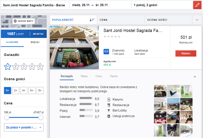Open the 'Za pobyt + podatki' price dropdown
Viewport: 203px width, 138px height.
(x=24, y=127)
